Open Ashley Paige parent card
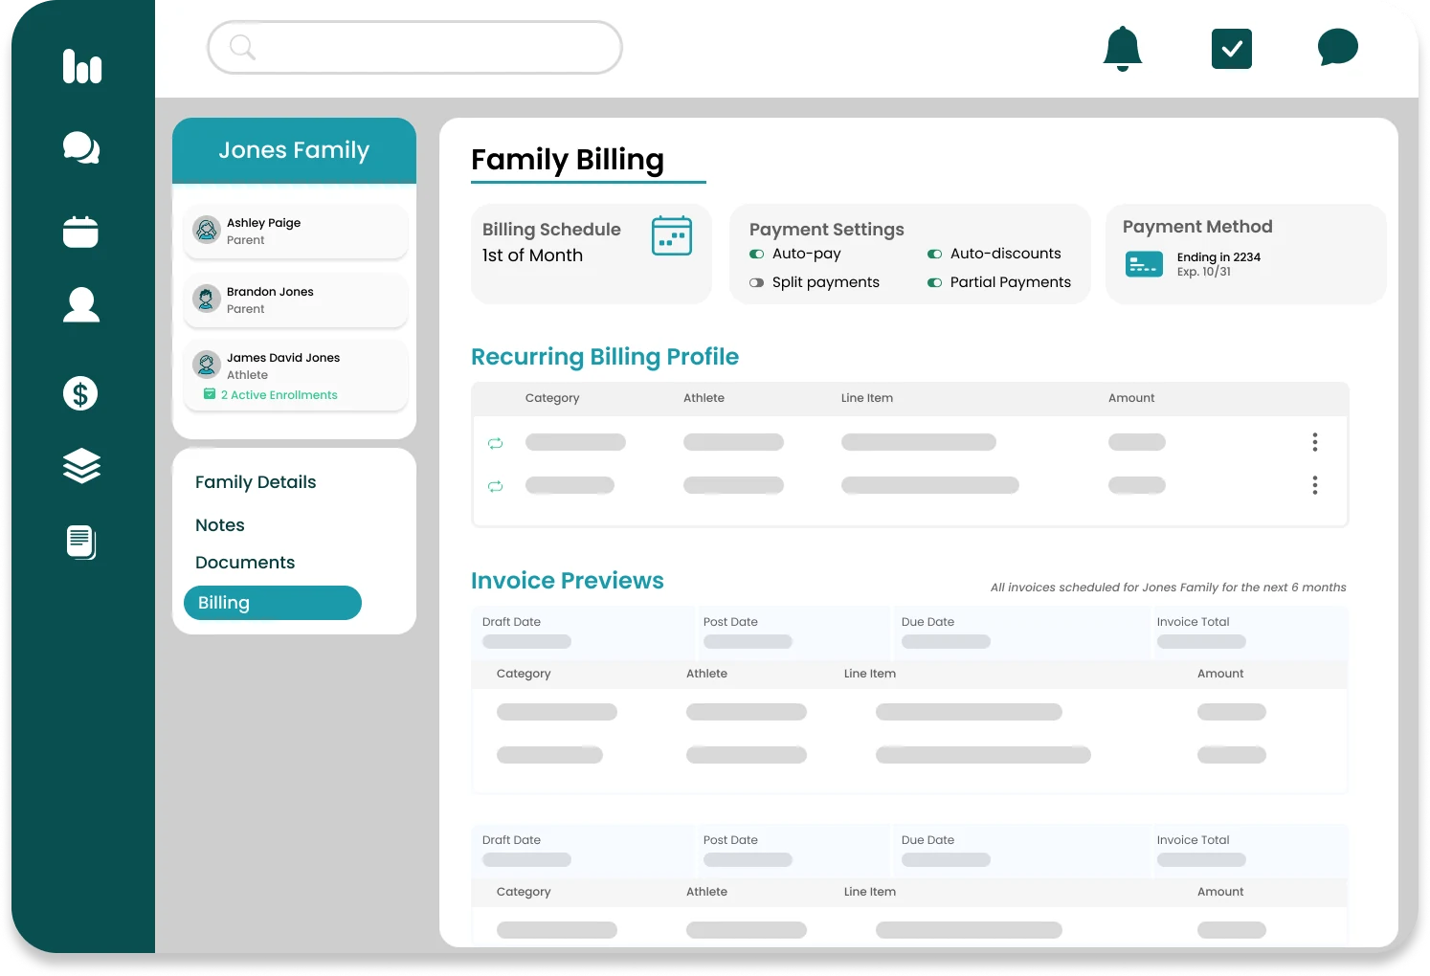 click(296, 231)
